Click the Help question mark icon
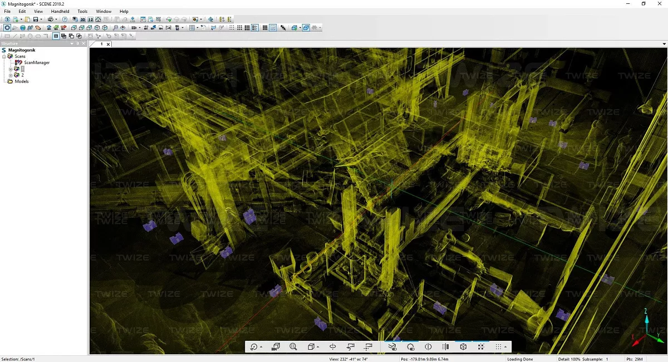 pos(65,19)
